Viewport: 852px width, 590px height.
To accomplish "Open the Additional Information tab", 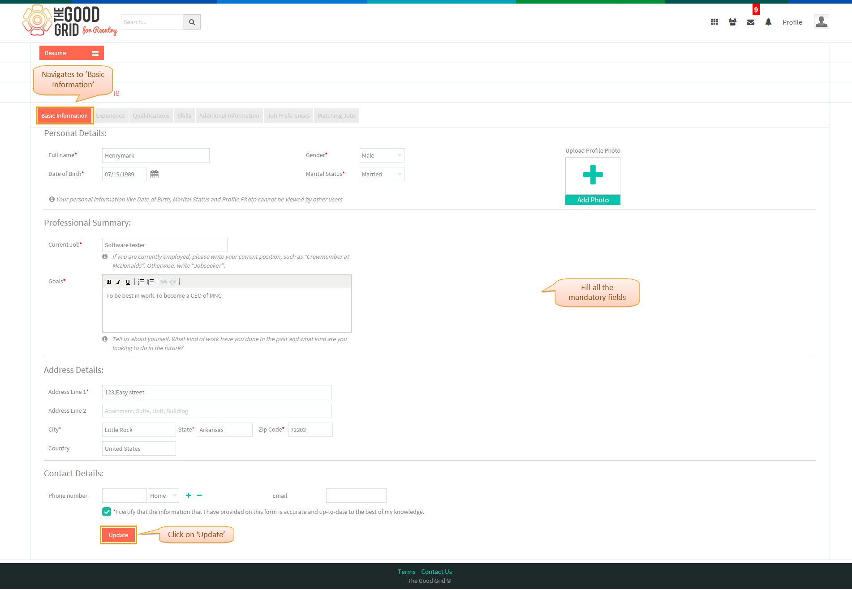I will click(229, 115).
